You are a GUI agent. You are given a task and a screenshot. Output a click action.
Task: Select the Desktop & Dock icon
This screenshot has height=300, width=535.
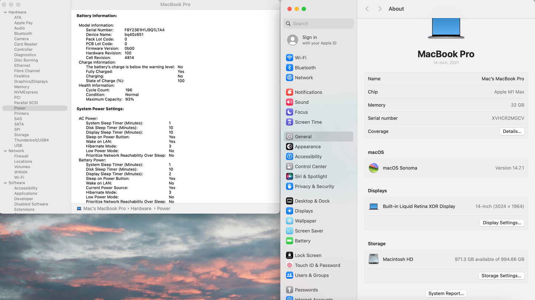click(290, 201)
